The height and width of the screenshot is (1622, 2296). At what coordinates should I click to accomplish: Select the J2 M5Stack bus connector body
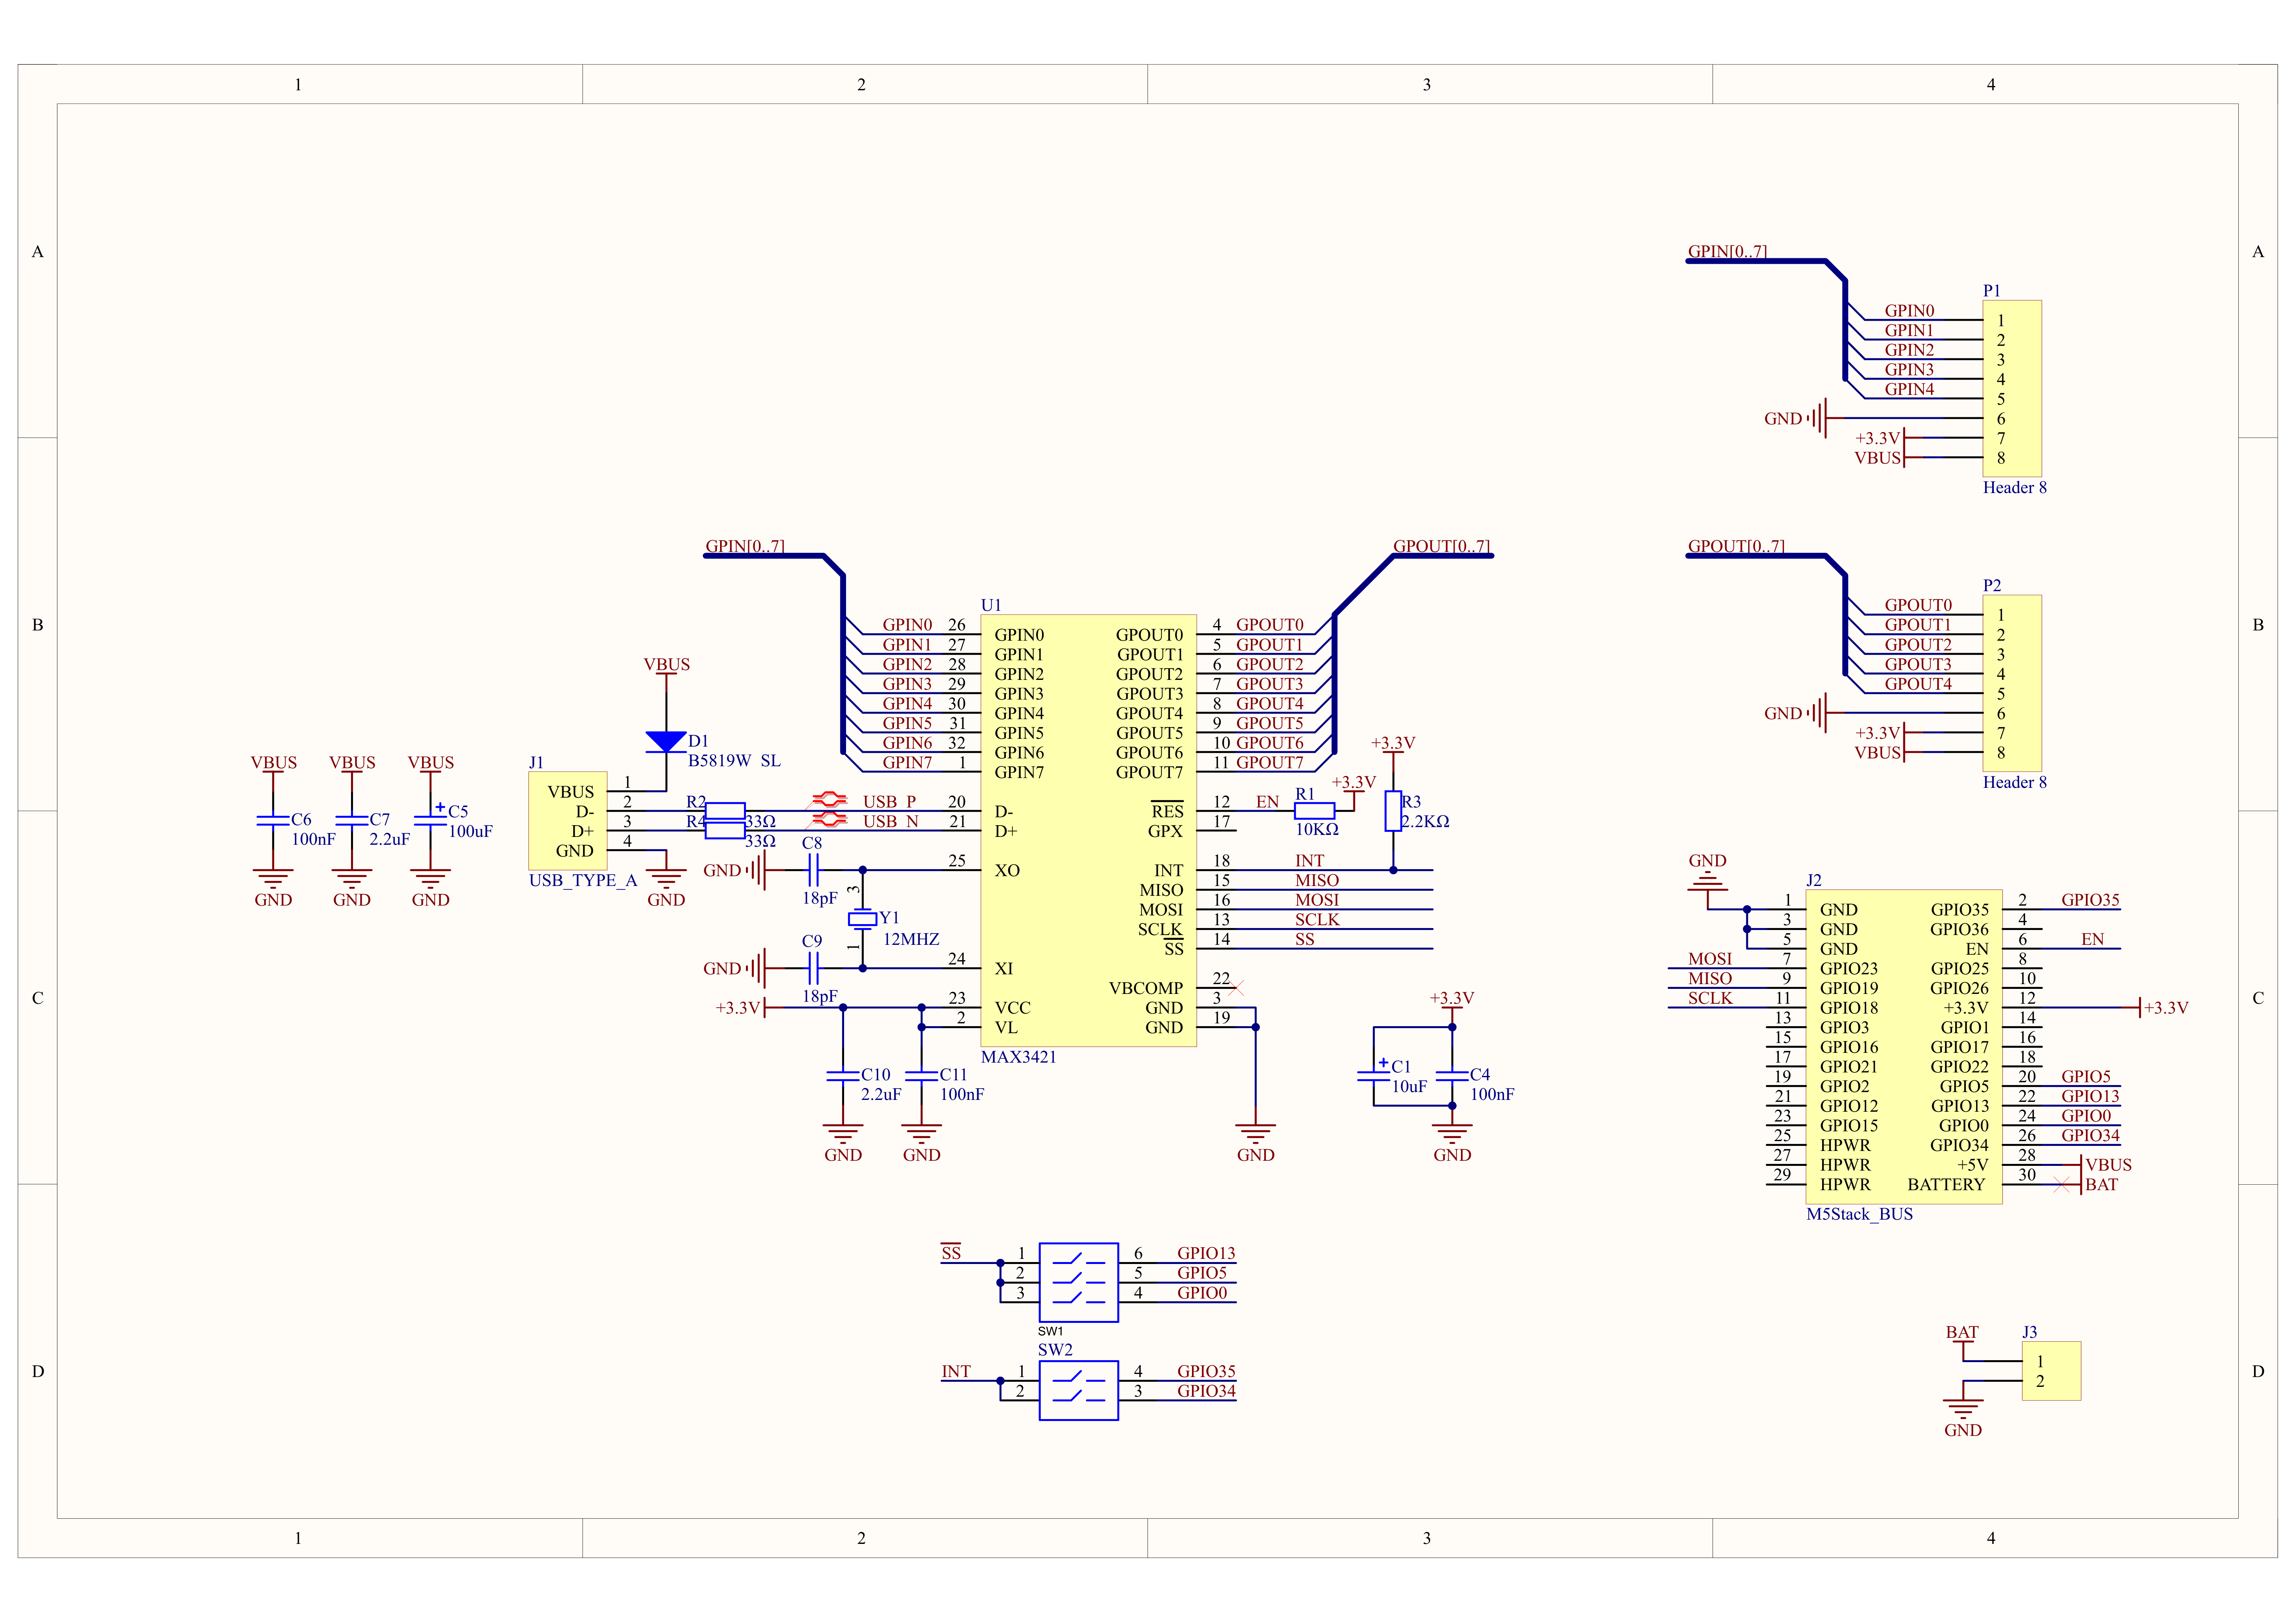click(x=1904, y=1046)
